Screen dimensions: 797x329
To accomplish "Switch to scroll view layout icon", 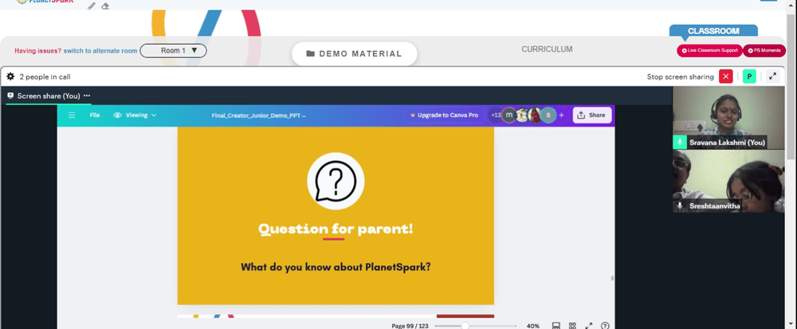I will [x=556, y=326].
